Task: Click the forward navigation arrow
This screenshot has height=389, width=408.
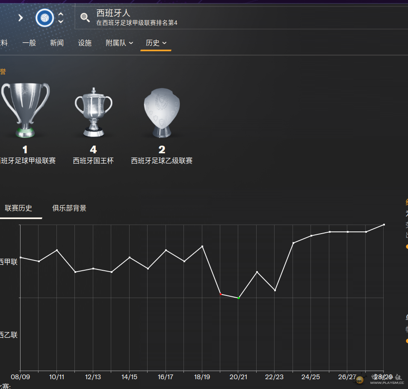Action: coord(21,18)
